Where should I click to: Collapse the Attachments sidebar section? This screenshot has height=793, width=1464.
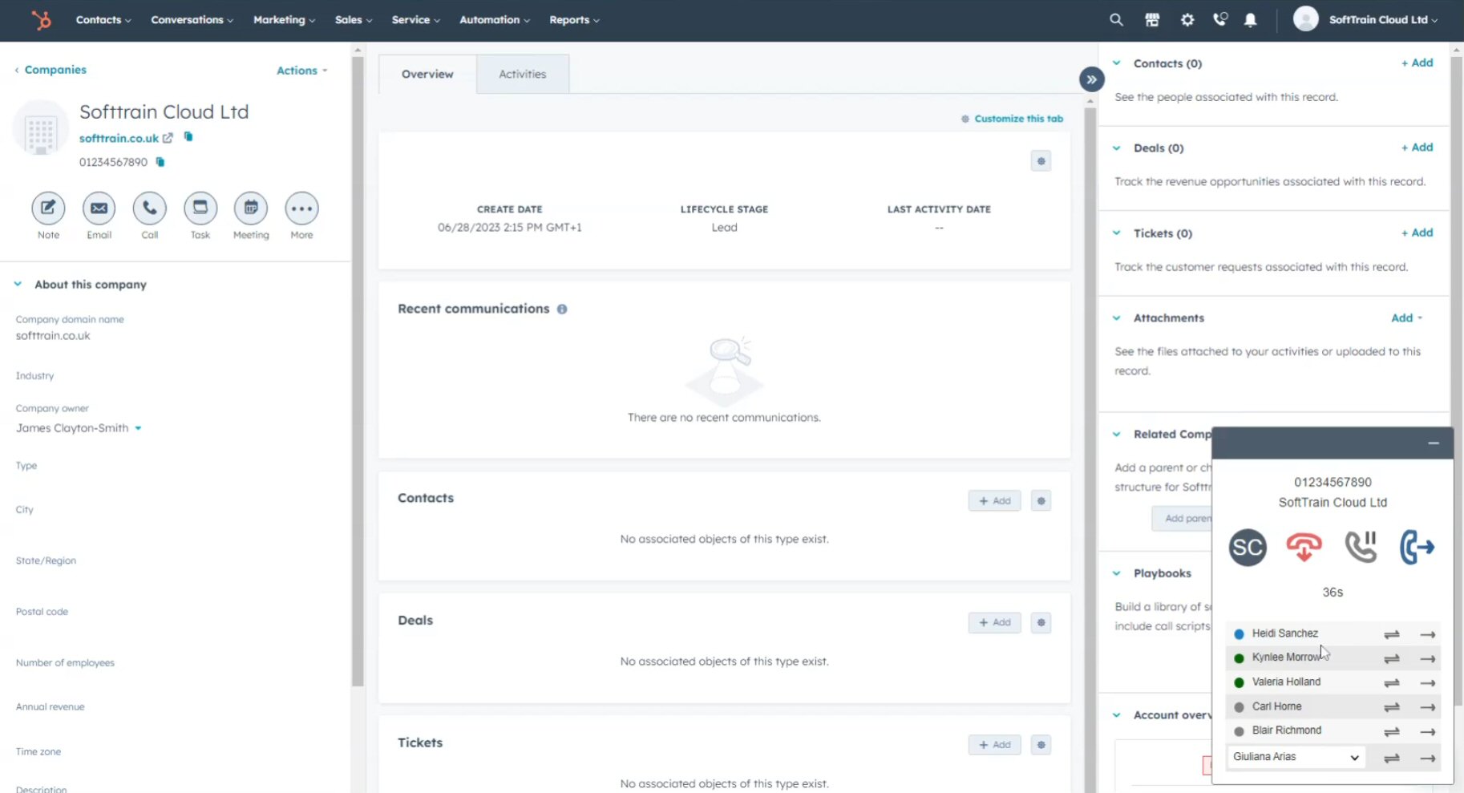click(x=1116, y=318)
